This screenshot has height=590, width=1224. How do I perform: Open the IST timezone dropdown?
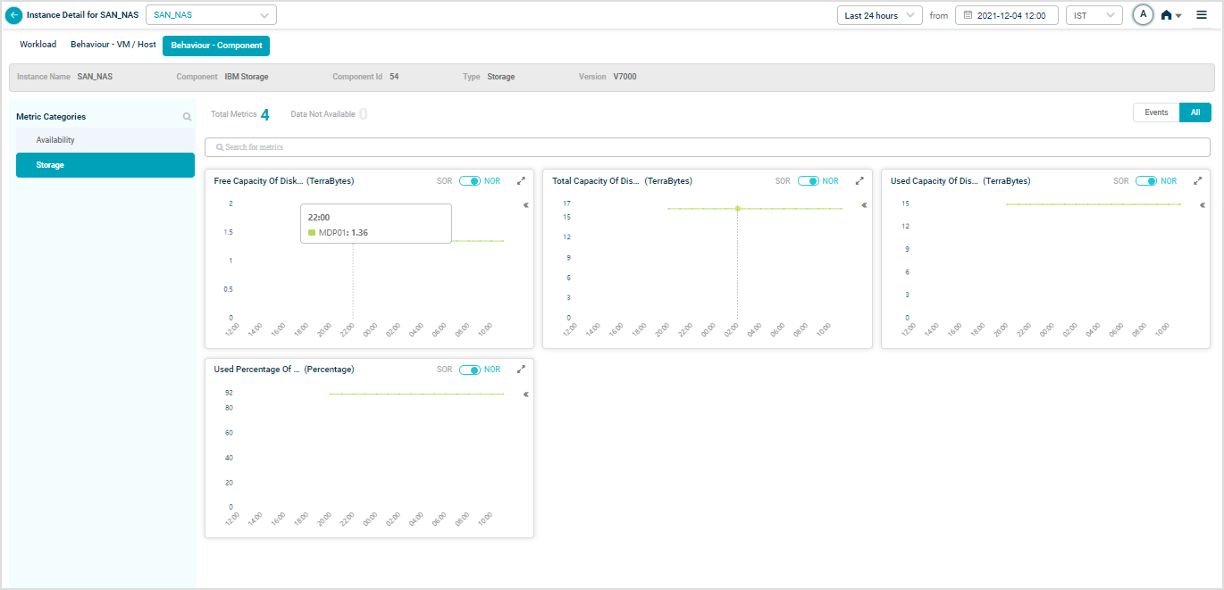coord(1094,15)
